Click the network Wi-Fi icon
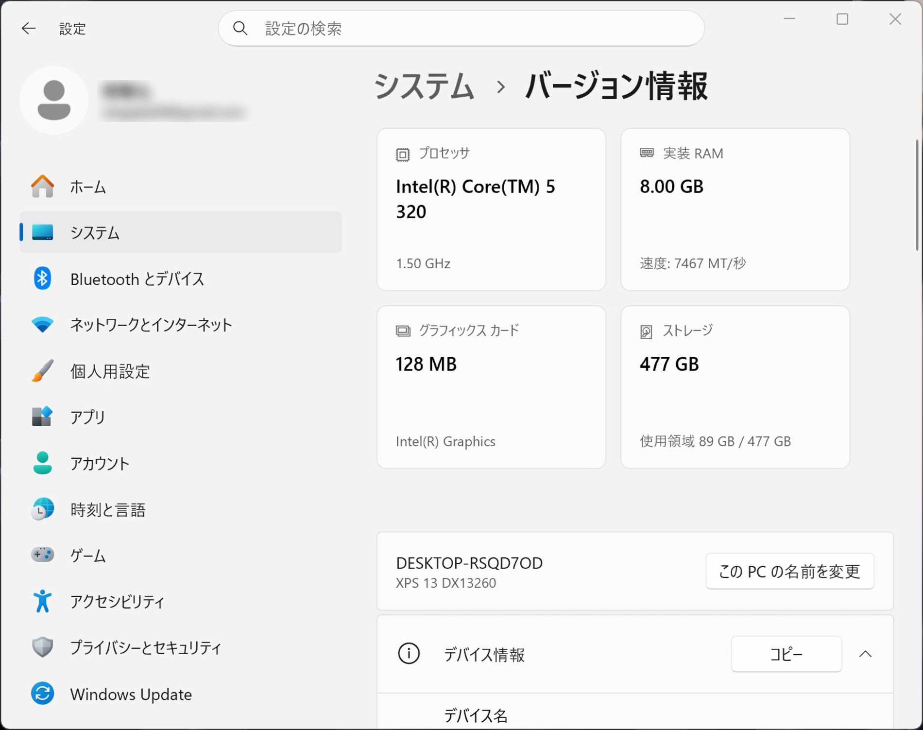 pos(42,325)
